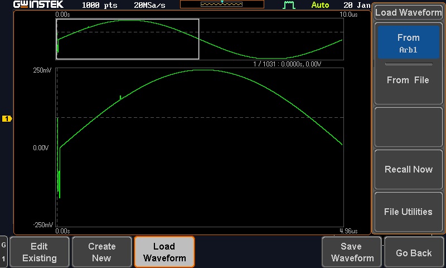
Task: Click the G1 generator indicator
Action: coord(4,252)
